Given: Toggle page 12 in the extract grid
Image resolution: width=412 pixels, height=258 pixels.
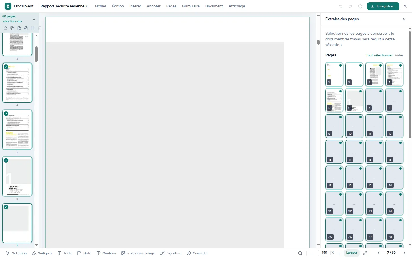Looking at the screenshot, I should click(x=394, y=126).
